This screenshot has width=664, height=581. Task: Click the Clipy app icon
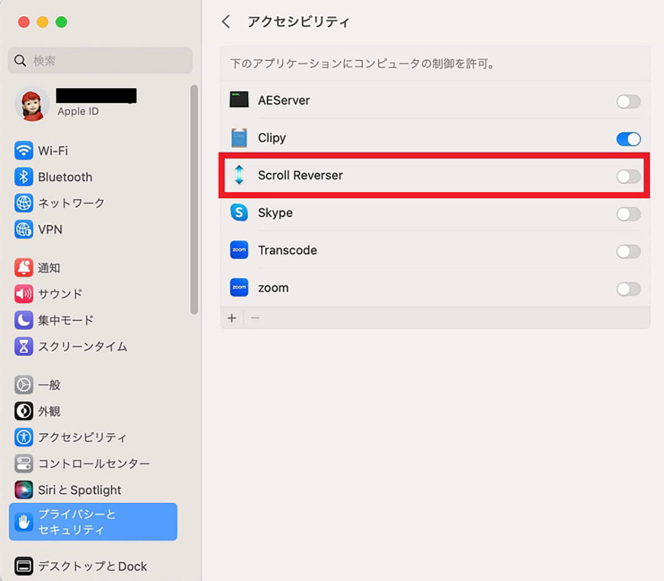point(239,137)
